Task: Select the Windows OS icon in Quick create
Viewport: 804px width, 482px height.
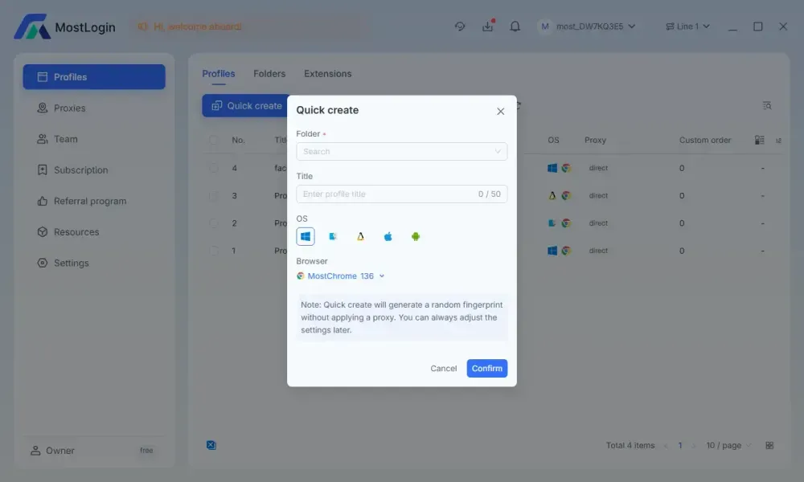Action: click(x=305, y=237)
